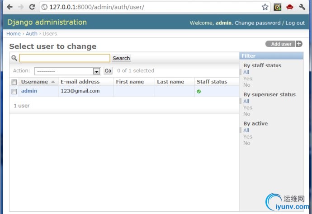Filter by staff status No

pyautogui.click(x=247, y=85)
